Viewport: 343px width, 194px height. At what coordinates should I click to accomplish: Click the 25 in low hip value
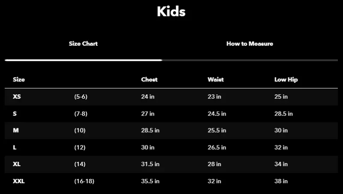281,97
